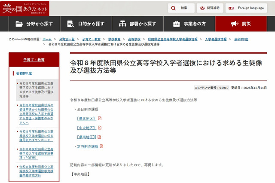Go to ホーム in the breadcrumb

pos(47,39)
